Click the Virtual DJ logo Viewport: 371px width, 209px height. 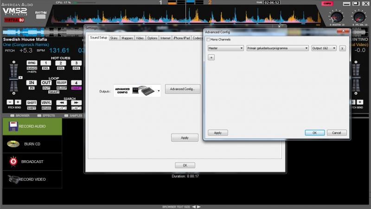[14, 20]
